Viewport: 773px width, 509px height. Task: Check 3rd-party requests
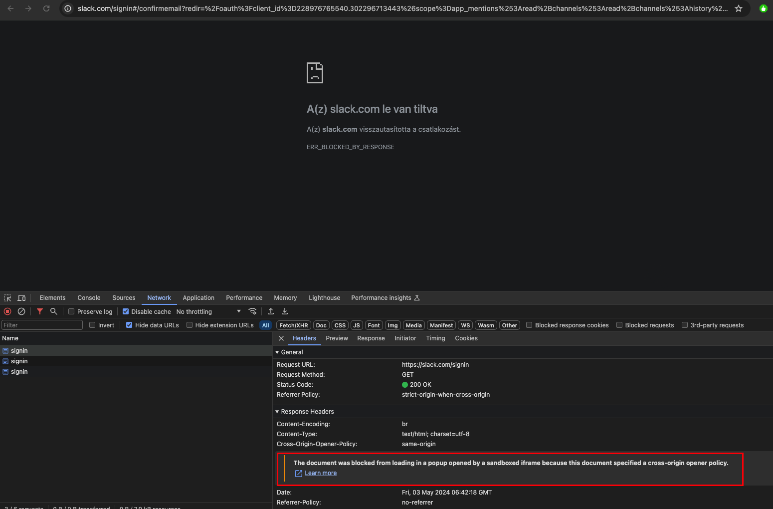click(685, 325)
